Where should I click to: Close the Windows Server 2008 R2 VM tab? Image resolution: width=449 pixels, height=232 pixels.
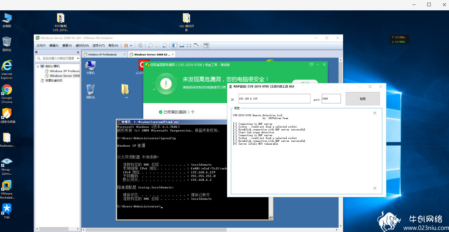[x=173, y=54]
